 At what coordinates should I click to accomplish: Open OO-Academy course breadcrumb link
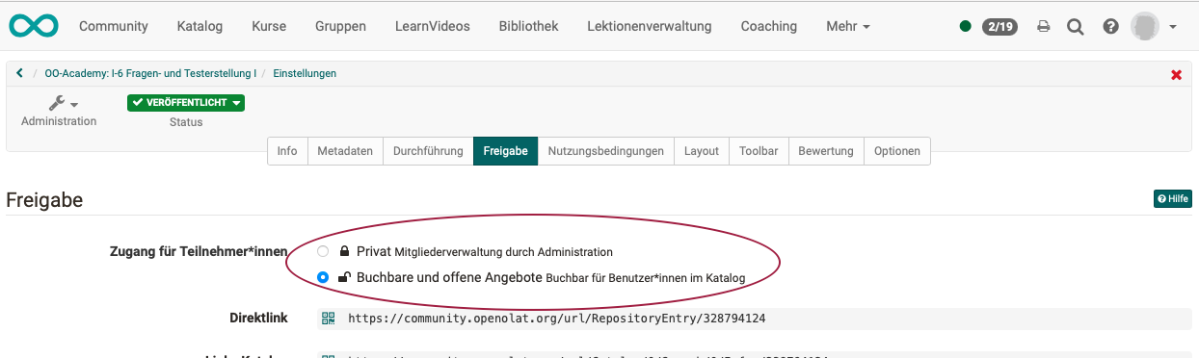[150, 73]
